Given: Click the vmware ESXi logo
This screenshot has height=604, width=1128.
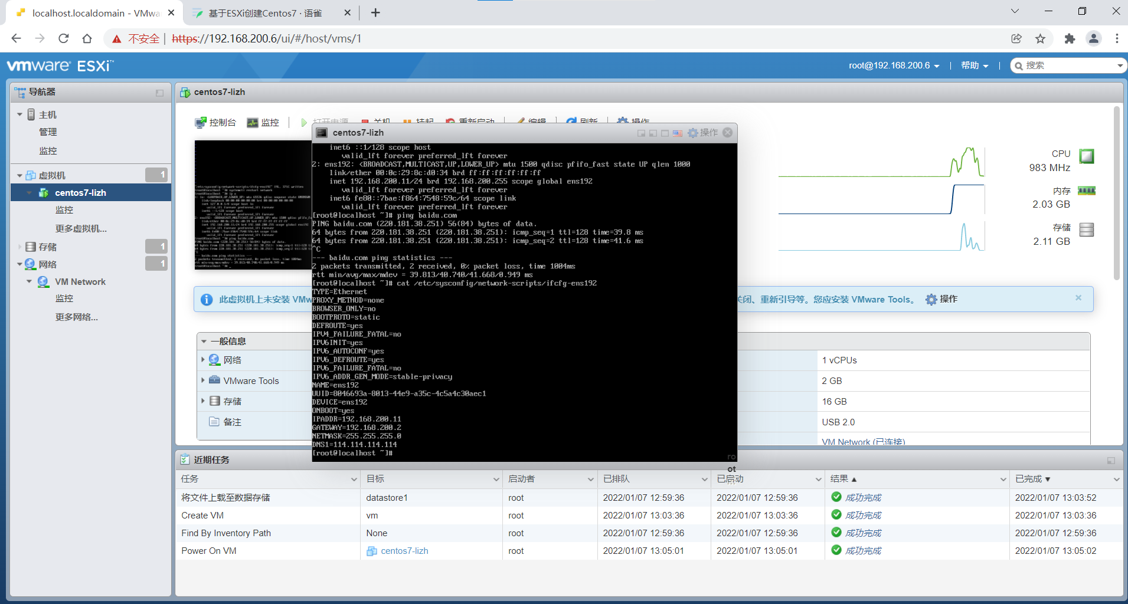Looking at the screenshot, I should pos(60,65).
